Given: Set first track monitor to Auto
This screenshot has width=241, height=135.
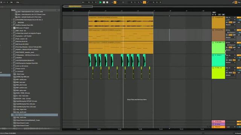Looking at the screenshot, I should click(x=230, y=22).
